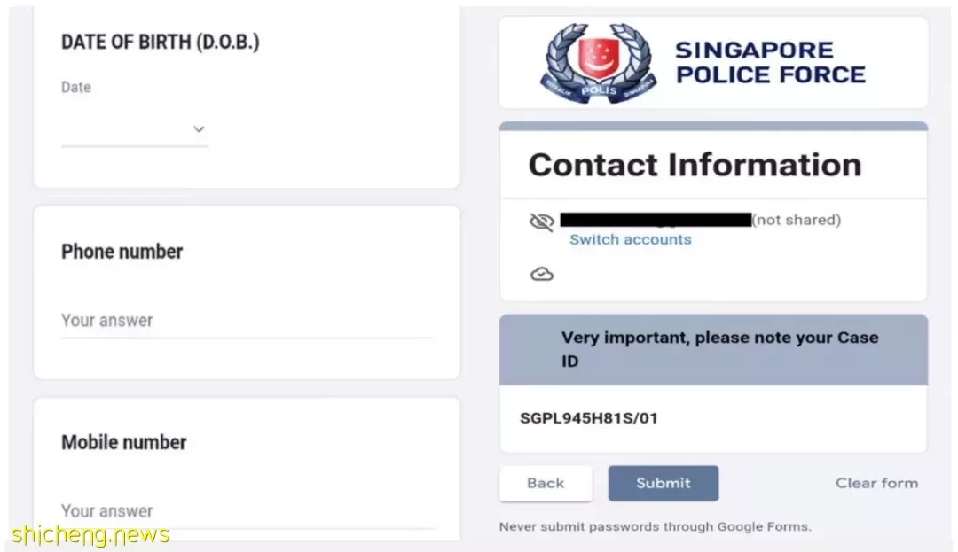This screenshot has width=958, height=552.
Task: Click the Singapore Police Force crest logo
Action: [x=598, y=63]
